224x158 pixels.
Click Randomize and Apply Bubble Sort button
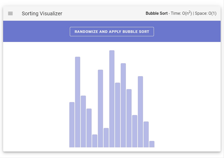click(112, 32)
